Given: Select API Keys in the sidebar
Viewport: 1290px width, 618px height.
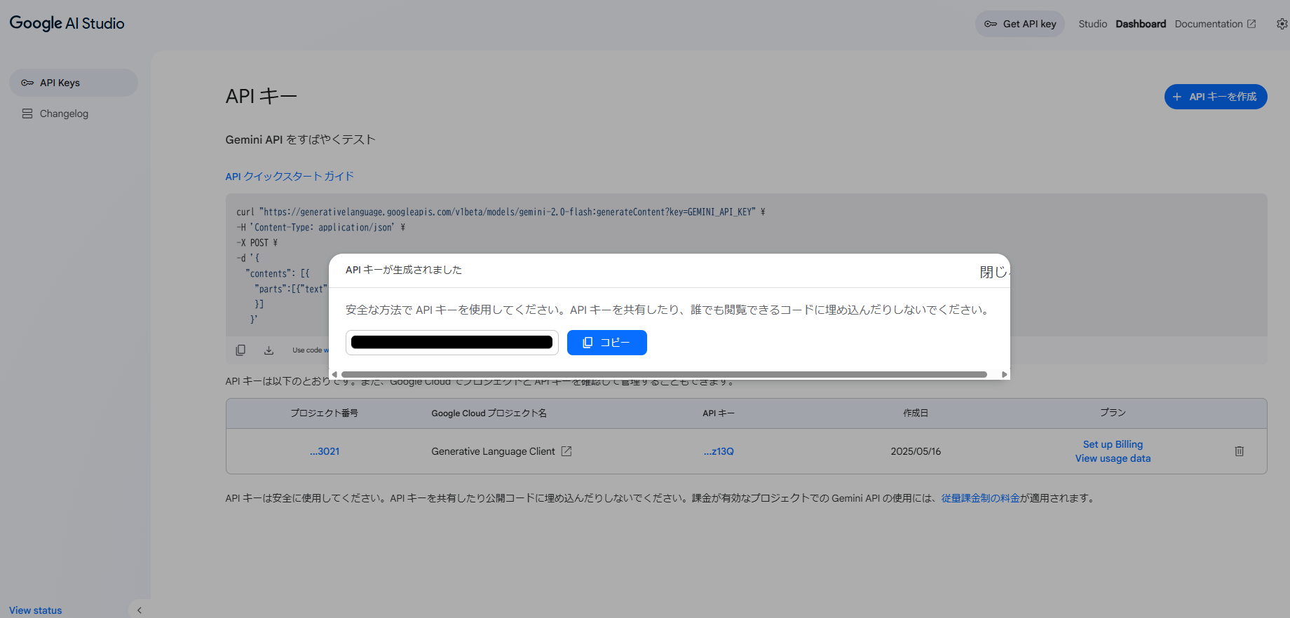Looking at the screenshot, I should (74, 83).
